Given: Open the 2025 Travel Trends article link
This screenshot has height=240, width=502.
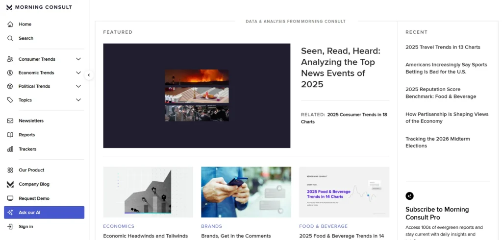Looking at the screenshot, I should pos(443,47).
